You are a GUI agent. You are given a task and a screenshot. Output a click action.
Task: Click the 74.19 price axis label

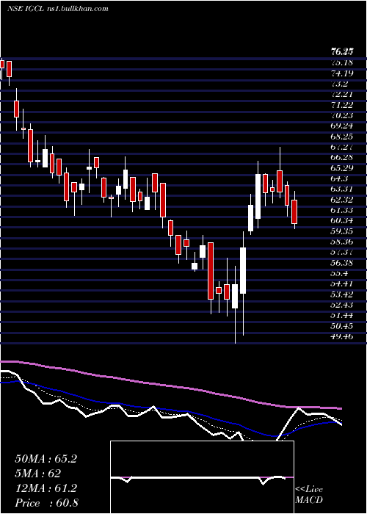[x=342, y=73]
